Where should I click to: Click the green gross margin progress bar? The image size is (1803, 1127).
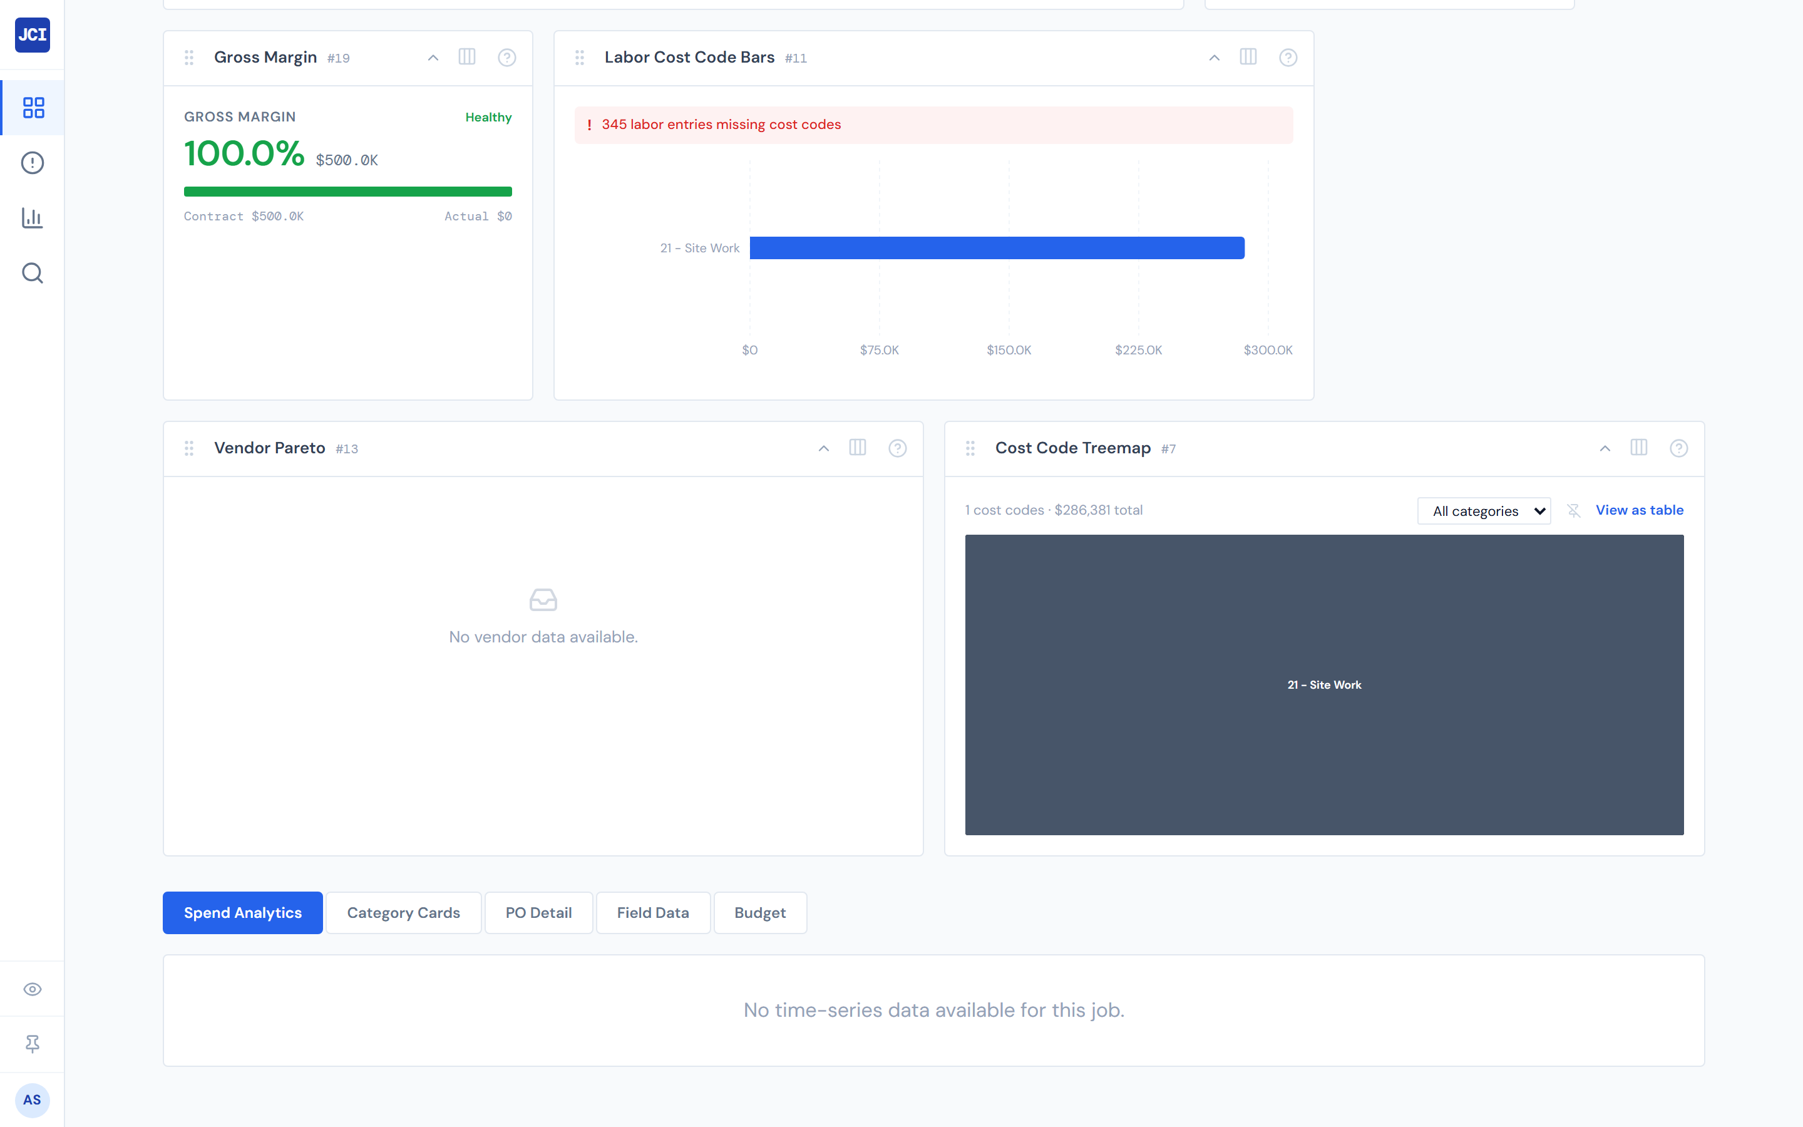coord(347,192)
